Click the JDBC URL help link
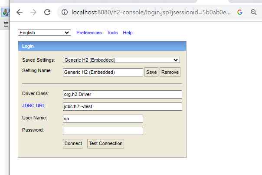262x175 pixels. tap(33, 106)
